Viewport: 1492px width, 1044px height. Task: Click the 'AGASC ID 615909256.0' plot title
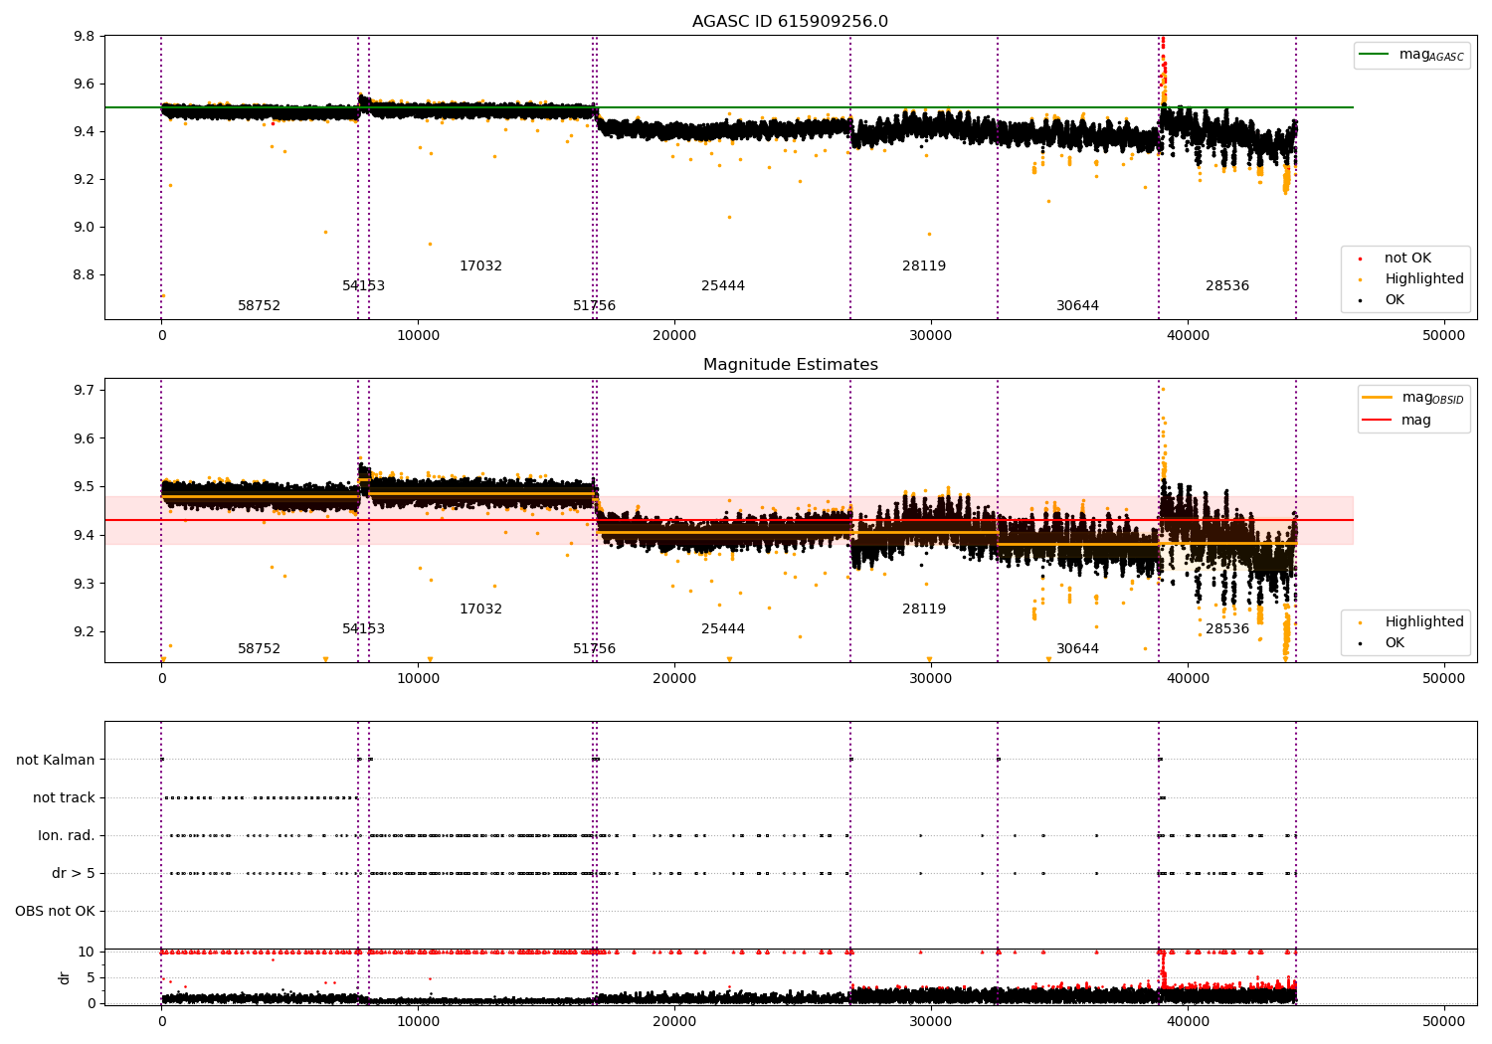pos(790,22)
